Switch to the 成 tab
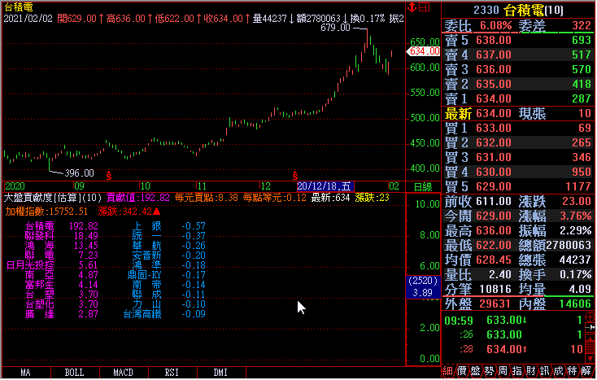The image size is (597, 380). (558, 371)
